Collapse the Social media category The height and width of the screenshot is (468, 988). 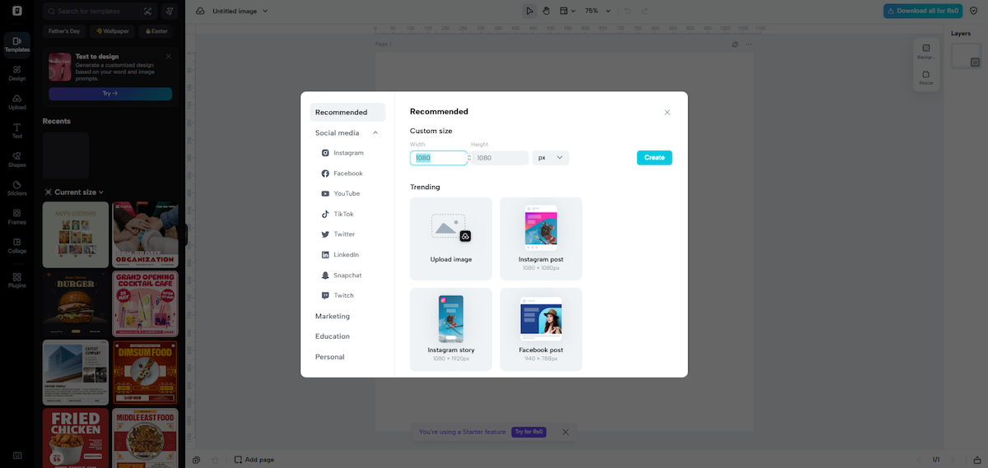375,132
